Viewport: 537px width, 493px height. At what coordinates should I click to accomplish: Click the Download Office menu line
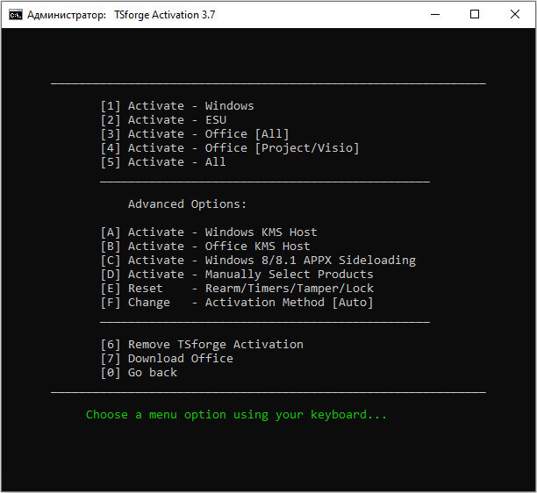point(167,359)
